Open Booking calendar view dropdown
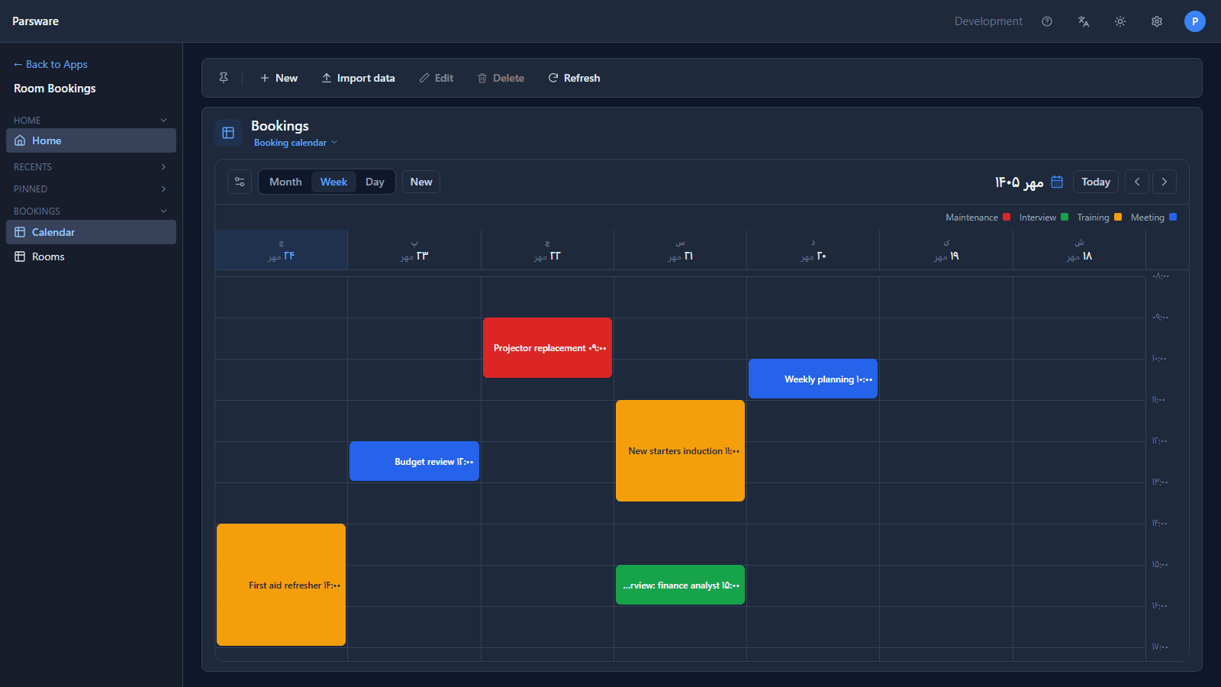 pos(295,143)
